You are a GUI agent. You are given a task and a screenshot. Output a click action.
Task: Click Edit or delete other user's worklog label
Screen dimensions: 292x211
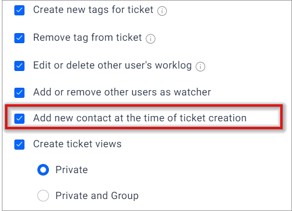(x=112, y=65)
